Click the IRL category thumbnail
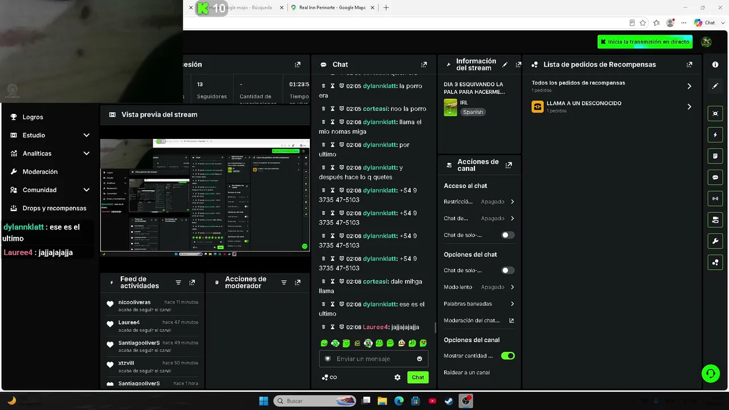 [x=450, y=108]
